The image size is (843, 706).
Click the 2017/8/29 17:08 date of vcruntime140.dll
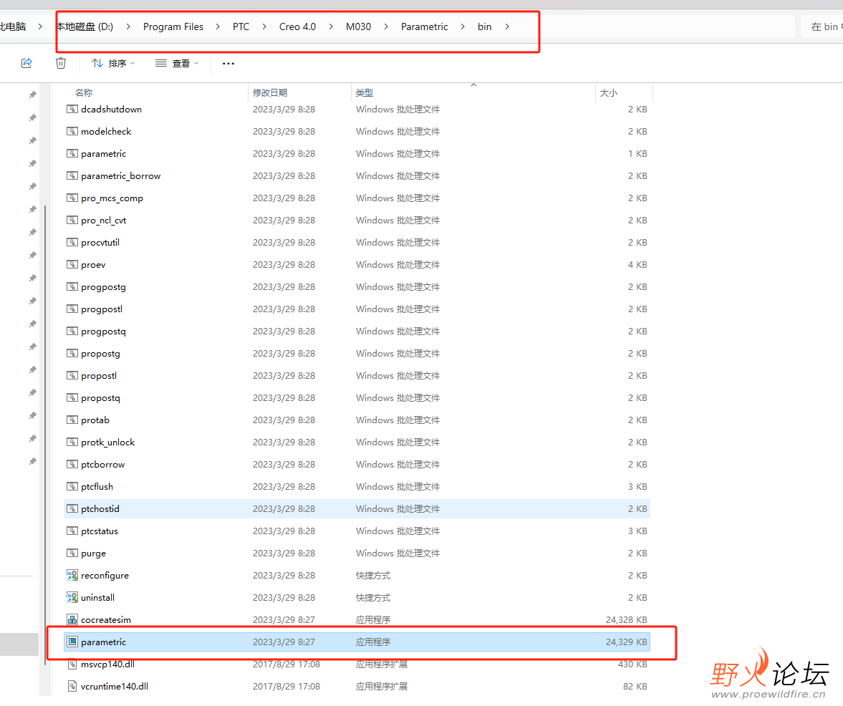click(286, 686)
